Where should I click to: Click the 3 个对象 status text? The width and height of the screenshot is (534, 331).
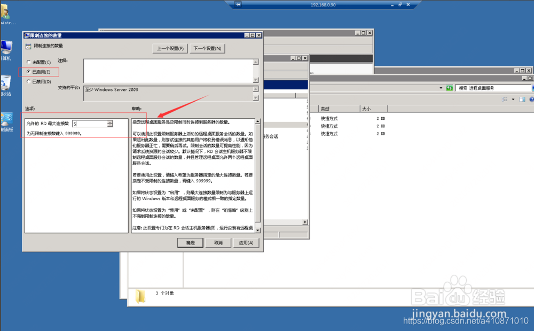(x=165, y=293)
